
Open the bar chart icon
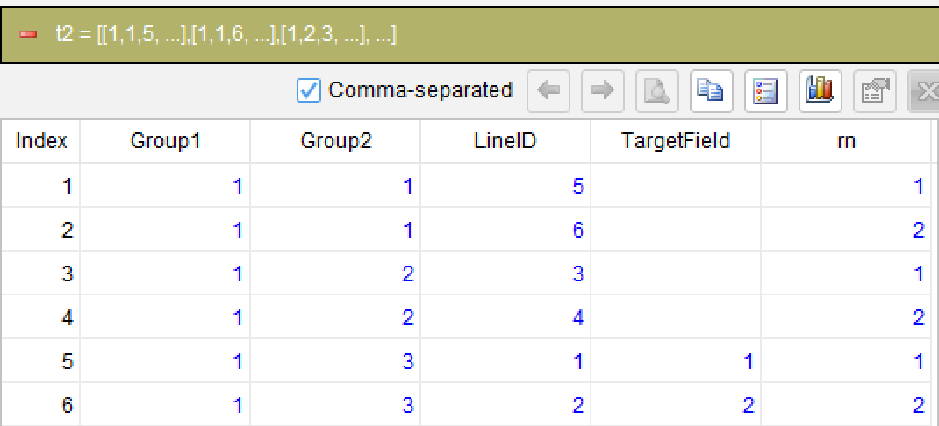[819, 91]
